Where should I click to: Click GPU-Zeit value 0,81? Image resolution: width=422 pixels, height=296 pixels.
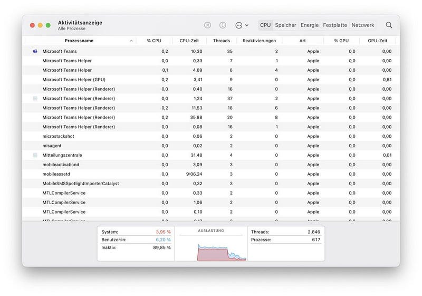coord(387,80)
